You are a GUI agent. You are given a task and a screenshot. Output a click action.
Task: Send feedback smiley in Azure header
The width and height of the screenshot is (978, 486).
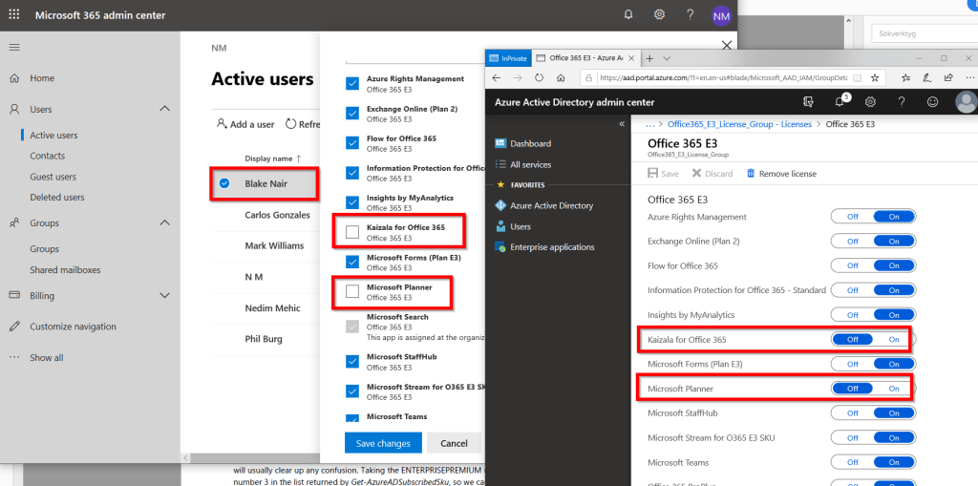tap(932, 102)
